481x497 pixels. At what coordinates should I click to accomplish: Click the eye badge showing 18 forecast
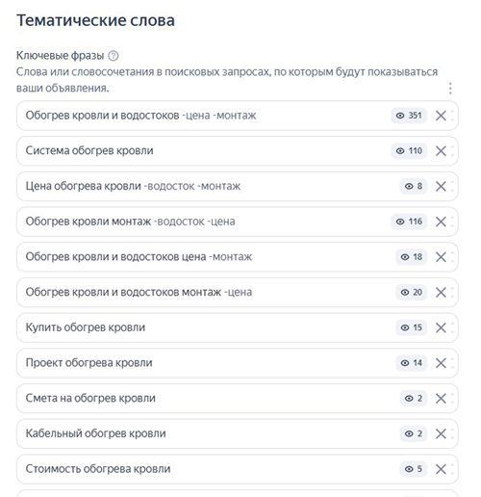[x=411, y=257]
